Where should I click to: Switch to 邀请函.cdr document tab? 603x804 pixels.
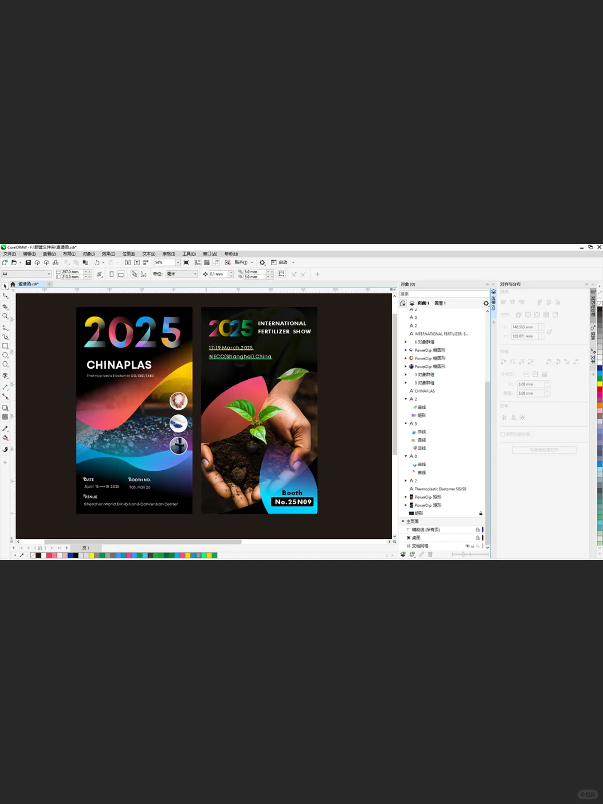coord(28,284)
